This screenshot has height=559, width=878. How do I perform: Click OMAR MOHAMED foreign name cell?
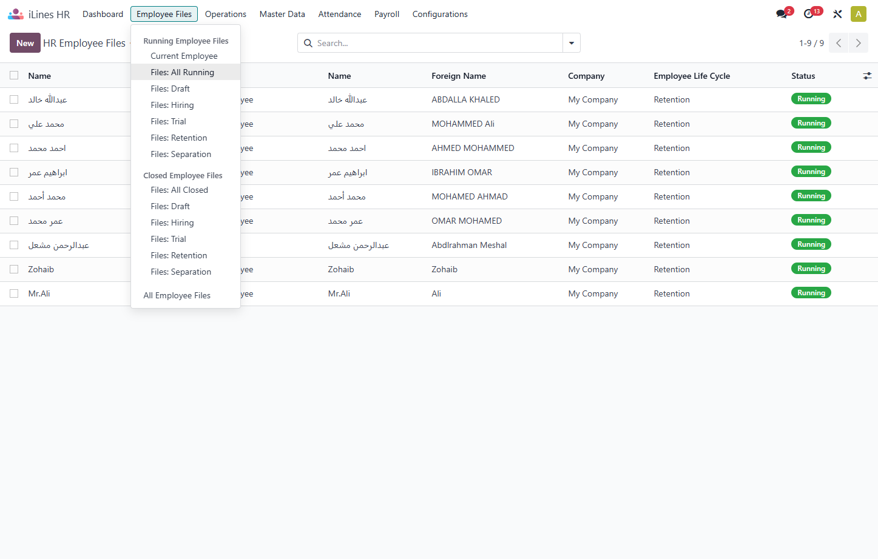[x=467, y=221]
